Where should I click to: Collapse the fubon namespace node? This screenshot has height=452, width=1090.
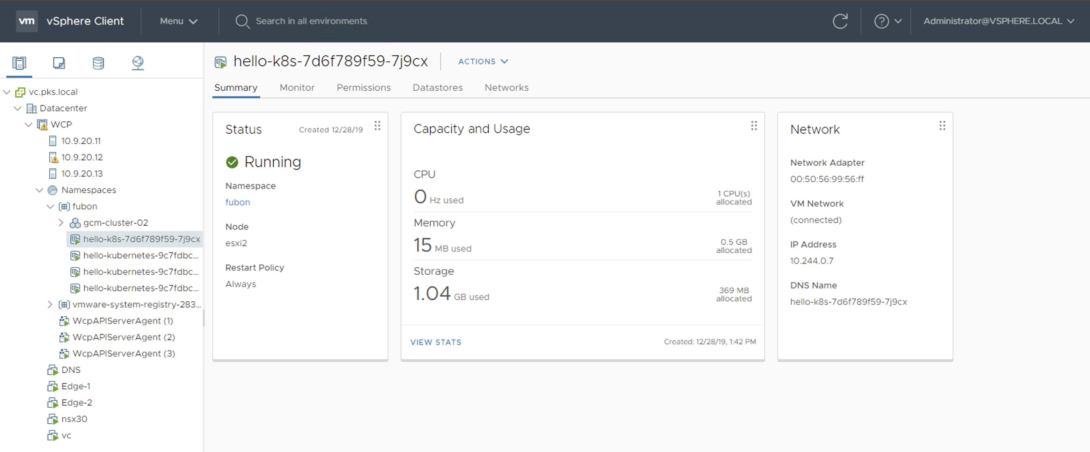(x=51, y=206)
